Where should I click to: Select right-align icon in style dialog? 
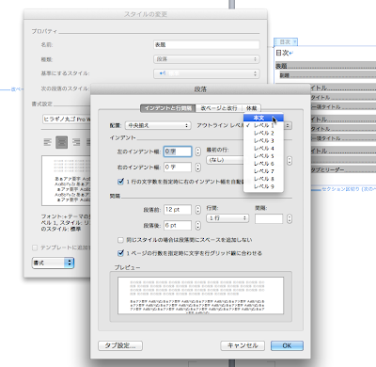[76, 142]
